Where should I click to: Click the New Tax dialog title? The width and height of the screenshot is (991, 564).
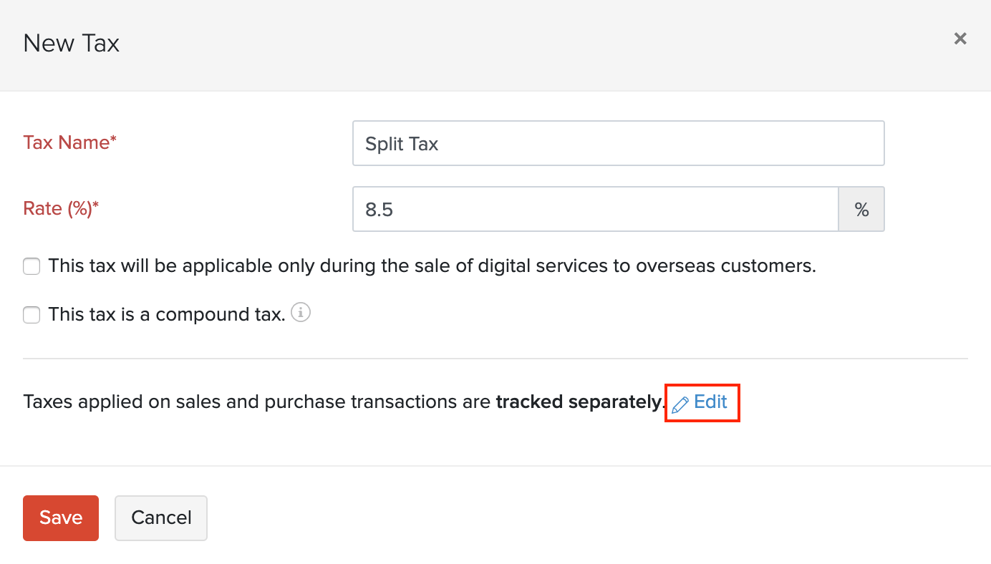tap(71, 43)
